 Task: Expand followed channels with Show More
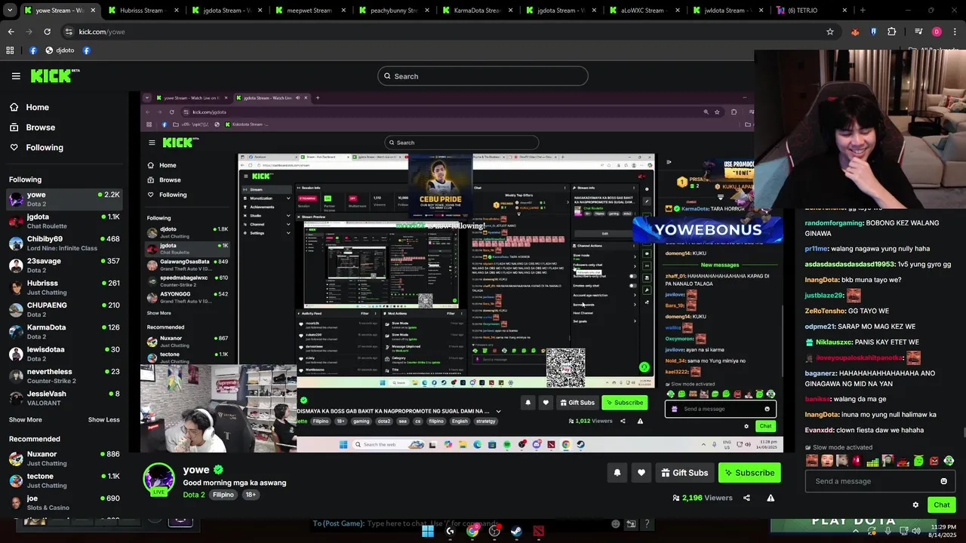[25, 419]
